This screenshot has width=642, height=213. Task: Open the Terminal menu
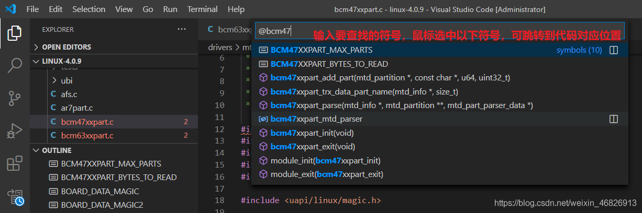coord(202,9)
